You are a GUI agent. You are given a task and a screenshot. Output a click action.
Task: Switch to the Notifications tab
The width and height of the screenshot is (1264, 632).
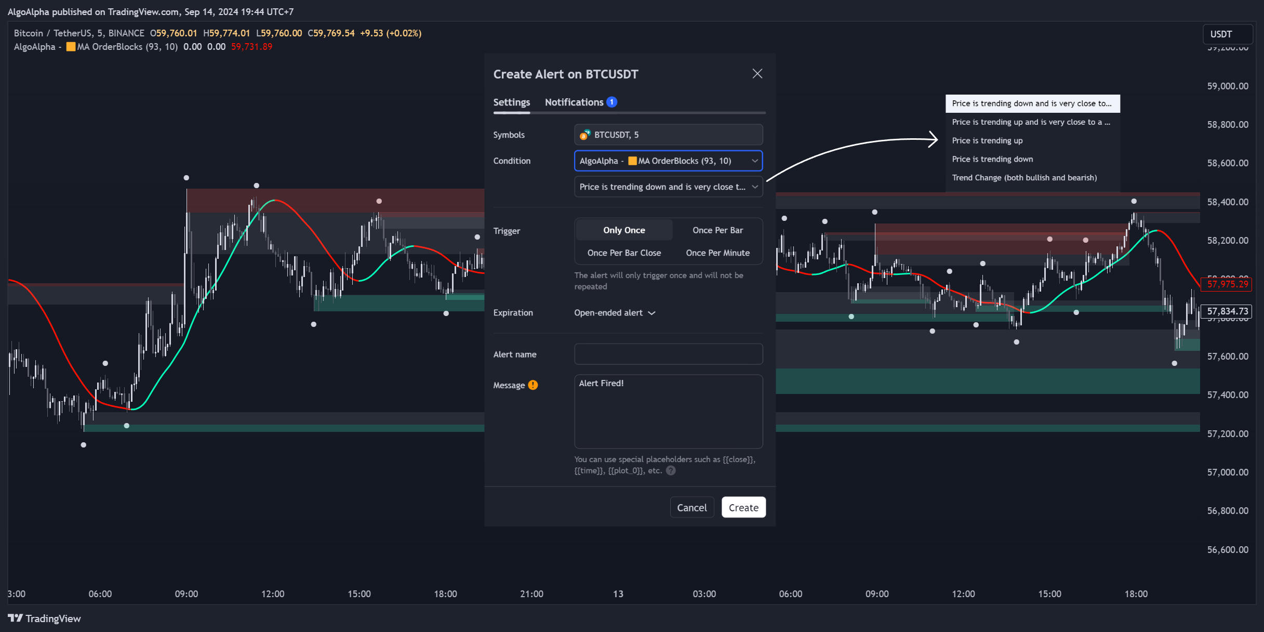point(574,102)
